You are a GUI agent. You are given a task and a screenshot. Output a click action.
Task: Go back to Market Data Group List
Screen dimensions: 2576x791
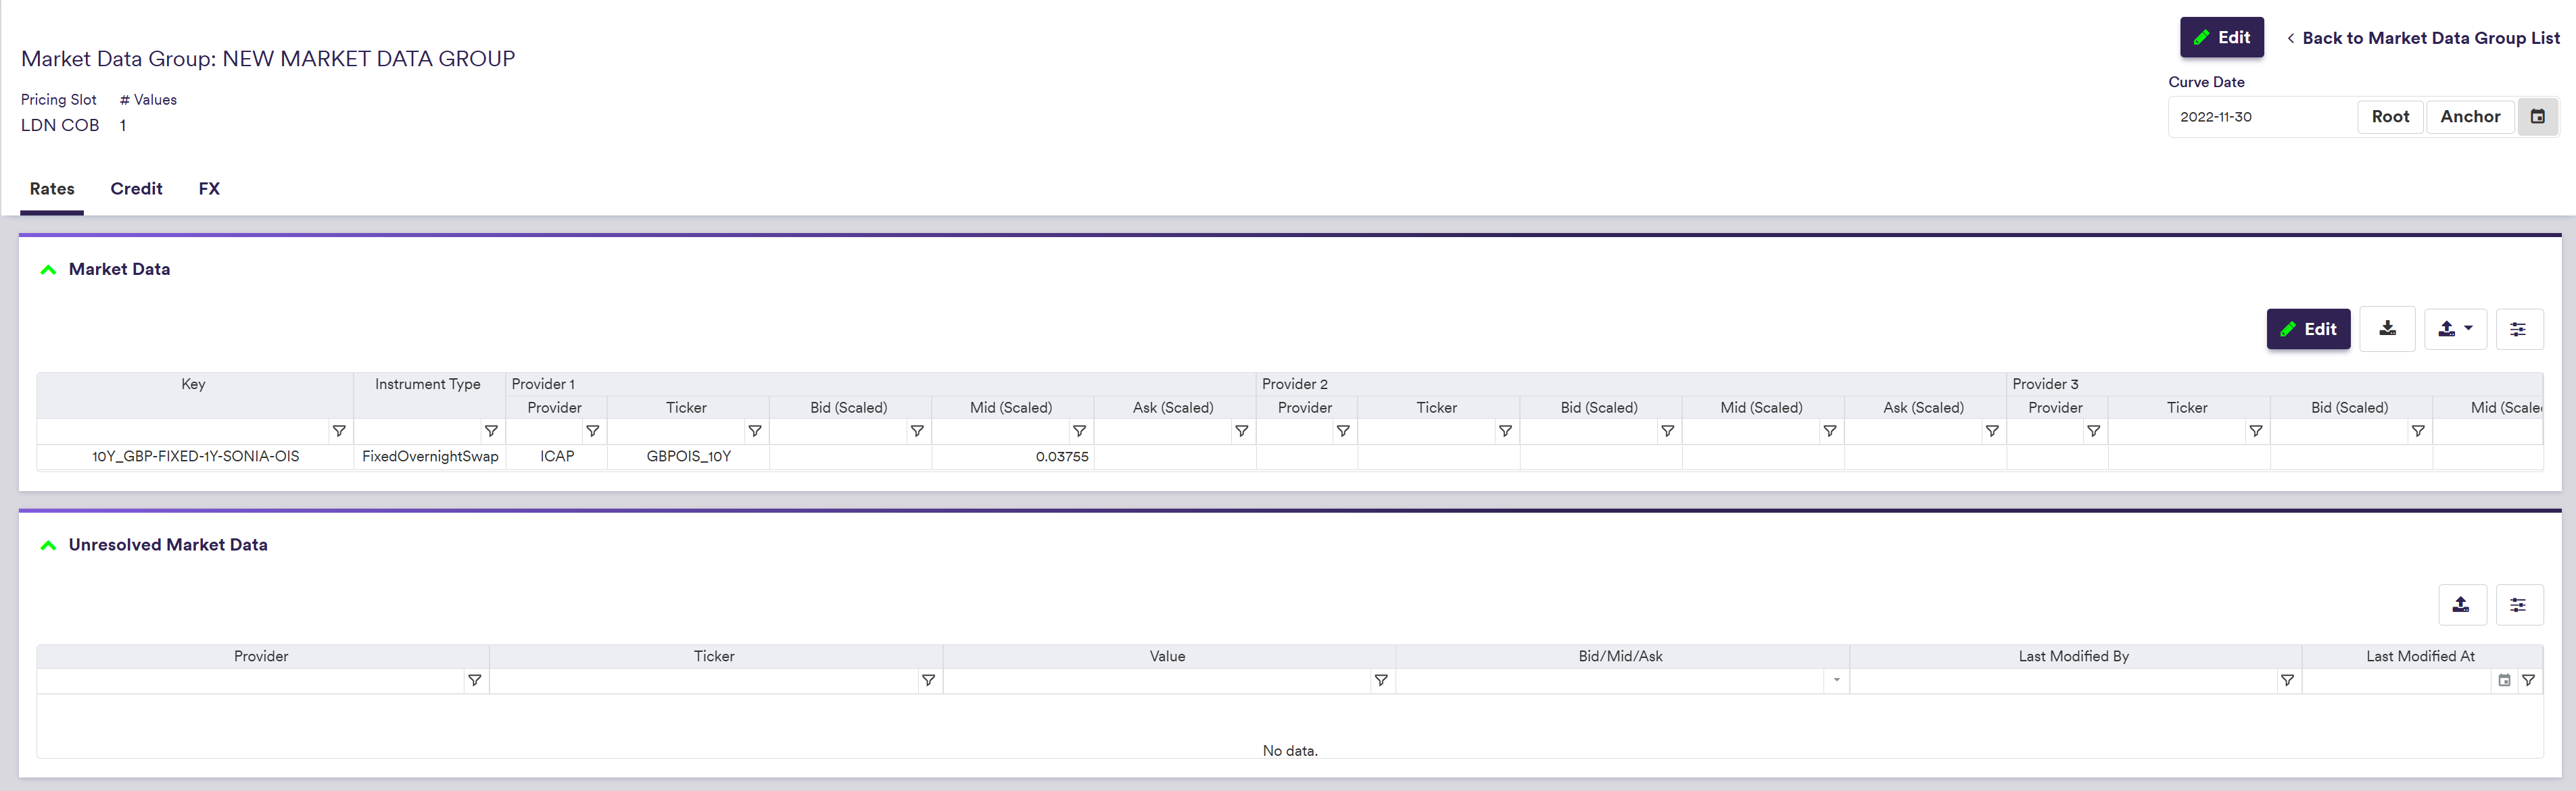point(2423,38)
